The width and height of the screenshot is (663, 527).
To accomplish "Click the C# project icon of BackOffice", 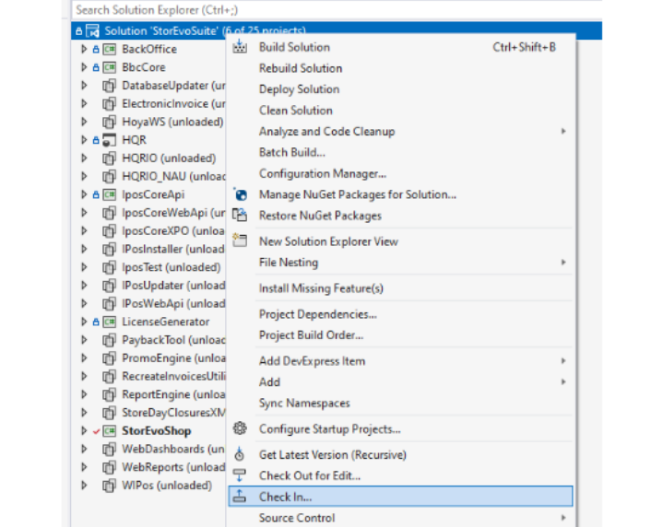I will [x=110, y=49].
